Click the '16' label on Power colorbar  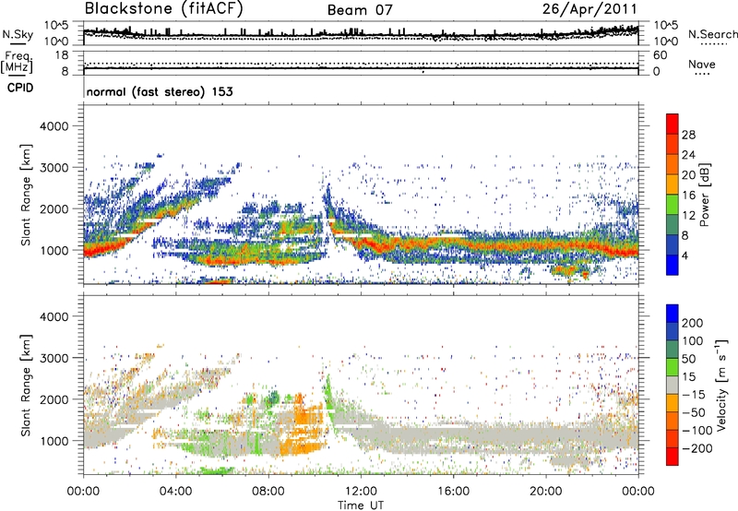(x=688, y=196)
